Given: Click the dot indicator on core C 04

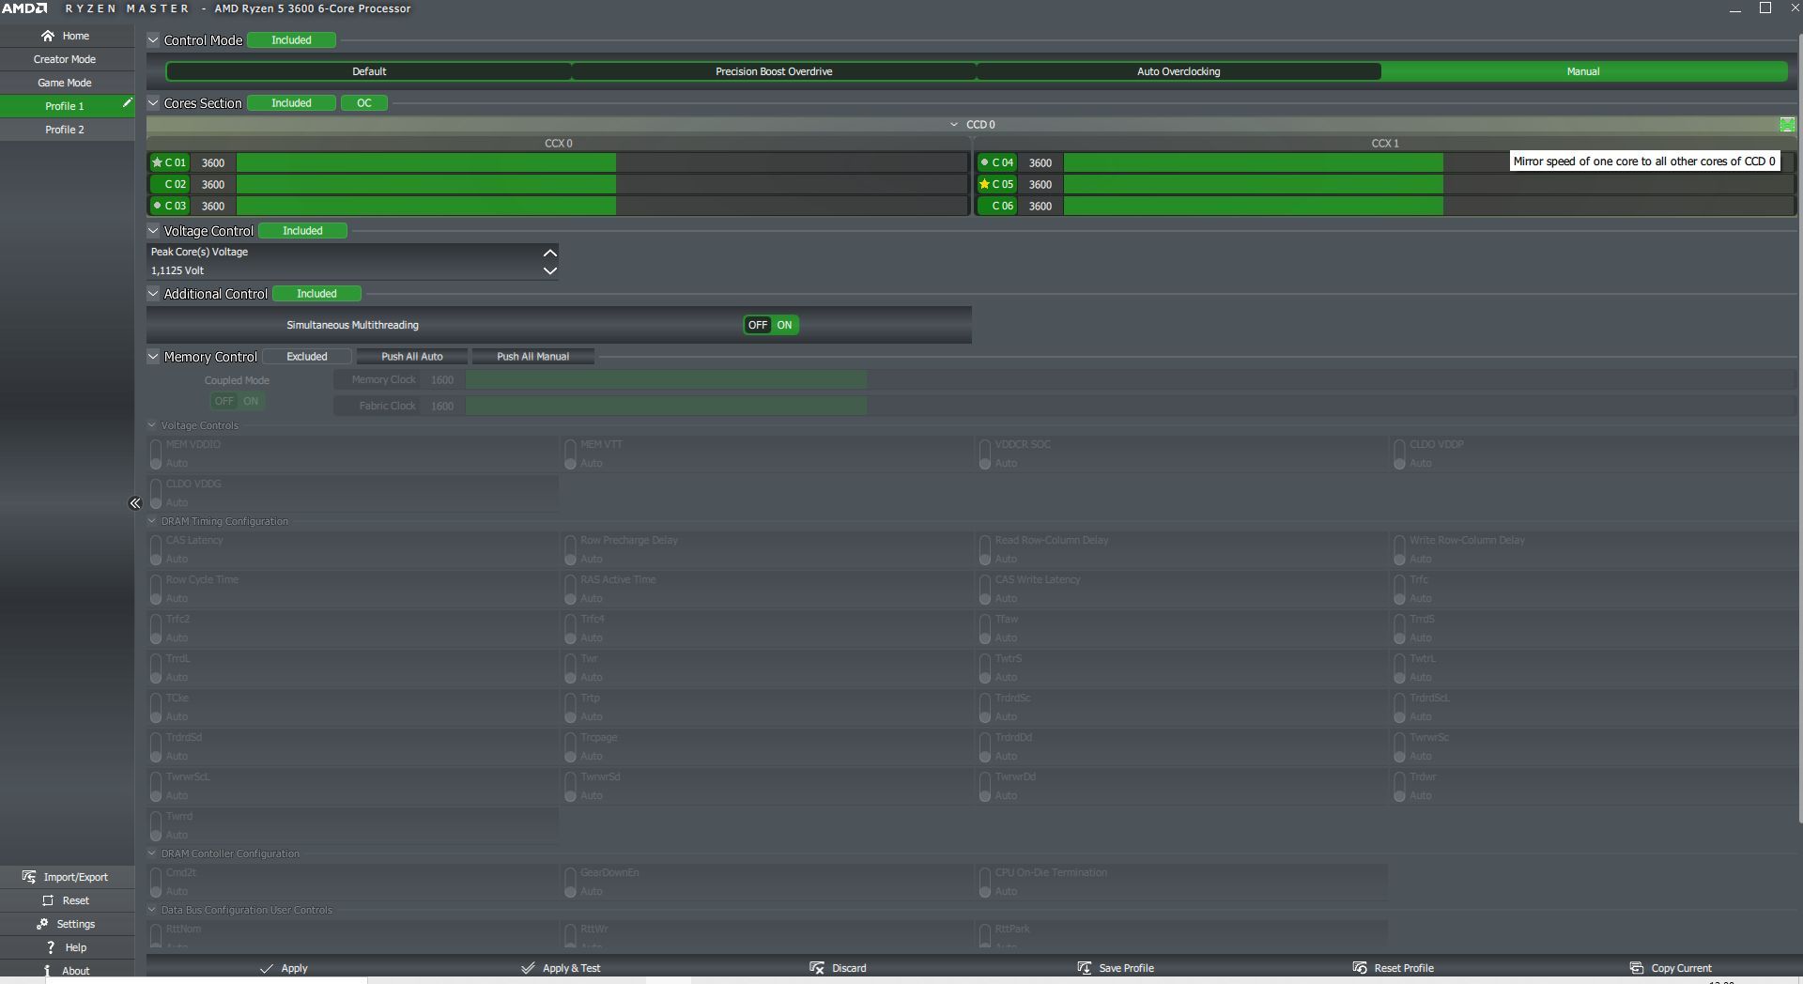Looking at the screenshot, I should pyautogui.click(x=984, y=162).
